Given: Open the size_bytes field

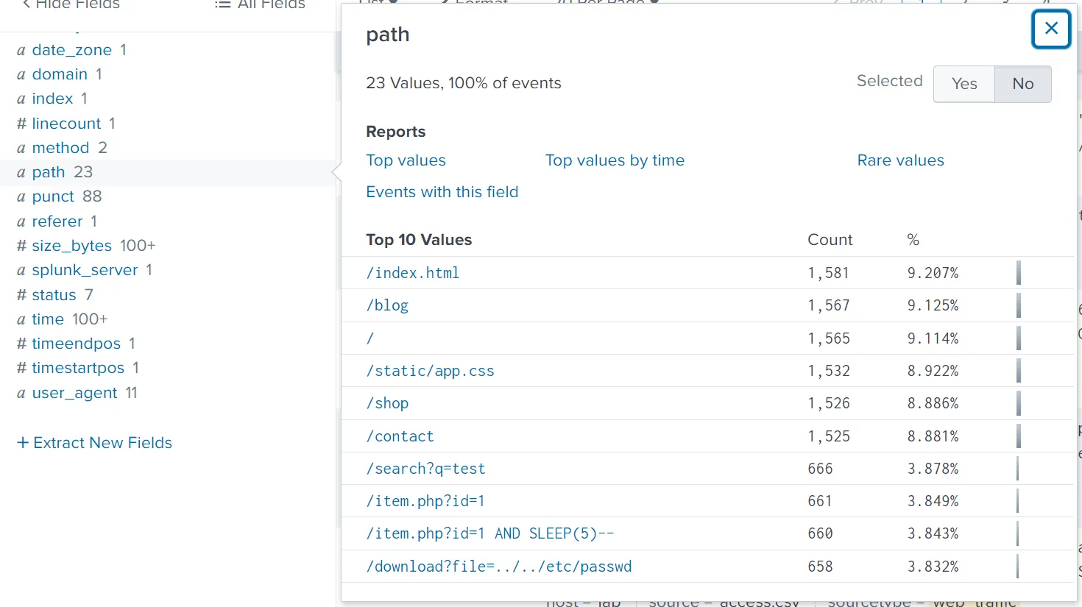Looking at the screenshot, I should point(71,246).
